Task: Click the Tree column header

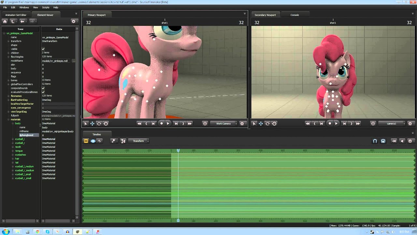Action: (20, 29)
